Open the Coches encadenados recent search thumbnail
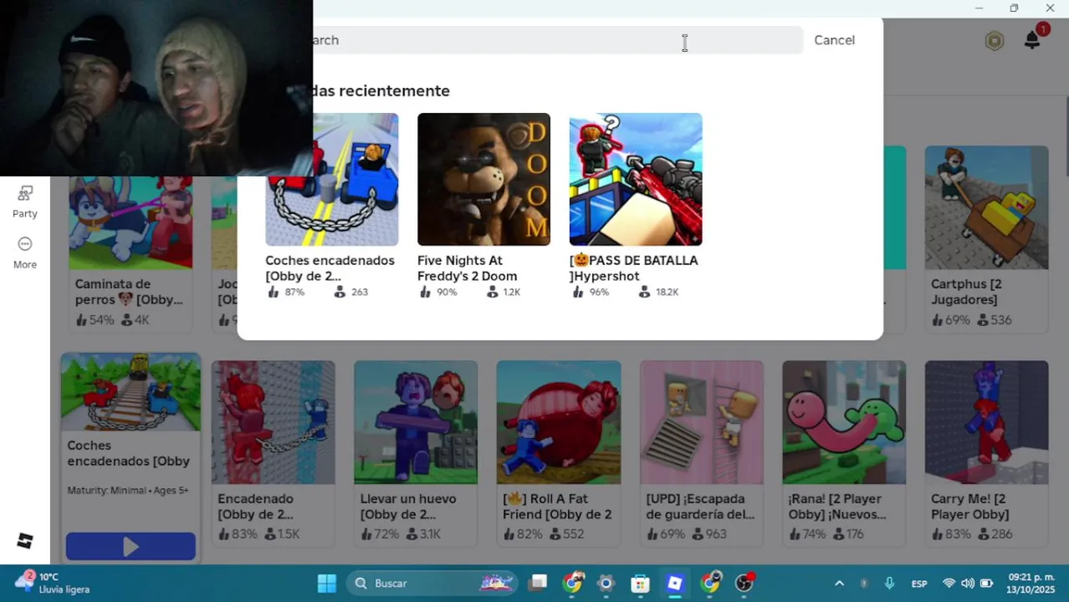Image resolution: width=1069 pixels, height=602 pixels. [332, 179]
